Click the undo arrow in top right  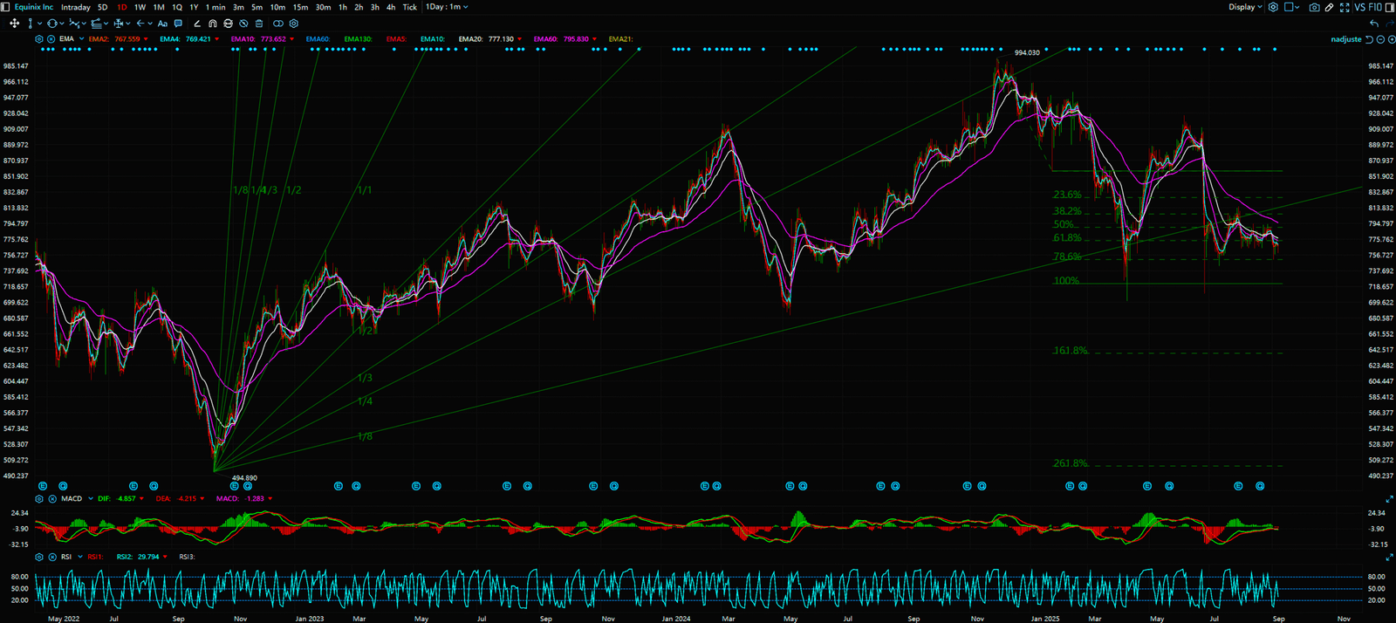click(x=1374, y=24)
